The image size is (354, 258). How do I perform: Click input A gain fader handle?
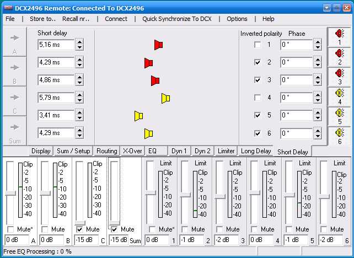[10, 193]
